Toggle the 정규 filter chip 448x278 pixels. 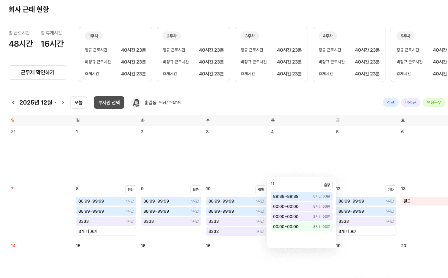[x=390, y=102]
